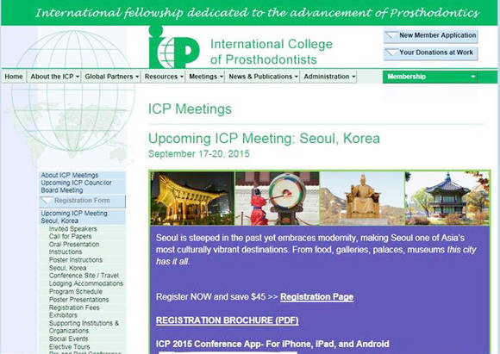Go to the Home menu item
This screenshot has width=500, height=354.
pyautogui.click(x=14, y=77)
